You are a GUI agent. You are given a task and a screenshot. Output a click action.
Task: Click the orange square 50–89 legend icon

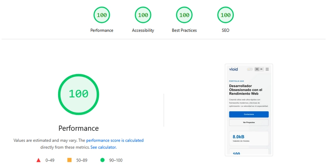[69, 160]
